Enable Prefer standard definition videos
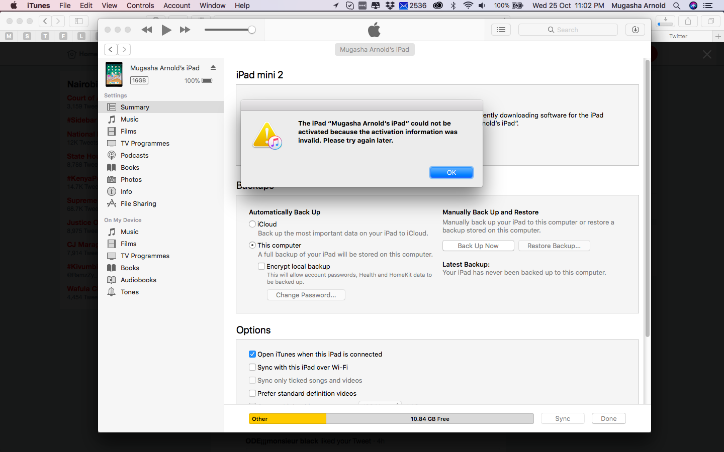This screenshot has height=452, width=724. (252, 393)
